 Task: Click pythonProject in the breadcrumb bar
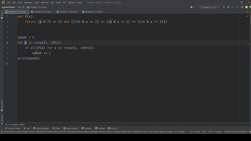click(x=9, y=7)
